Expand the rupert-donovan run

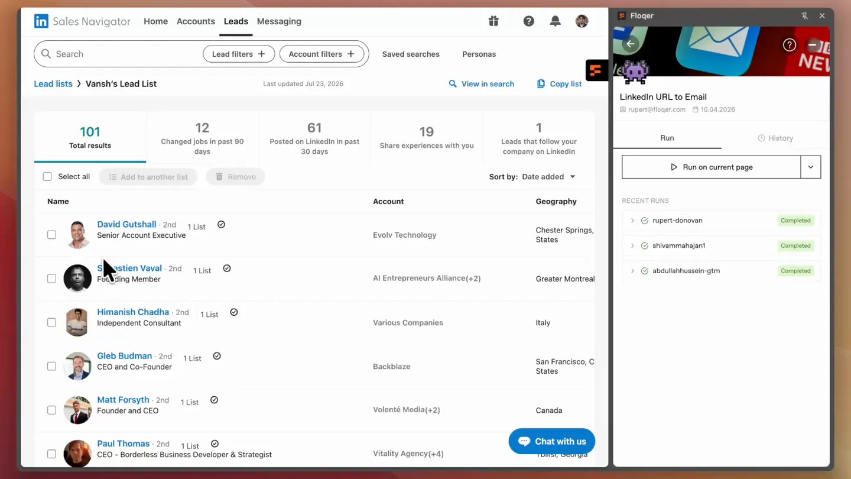[632, 221]
